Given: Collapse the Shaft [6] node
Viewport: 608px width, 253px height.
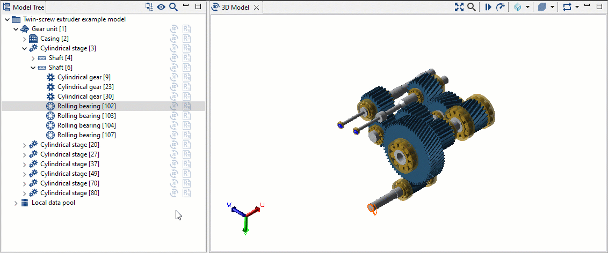Looking at the screenshot, I should [33, 68].
